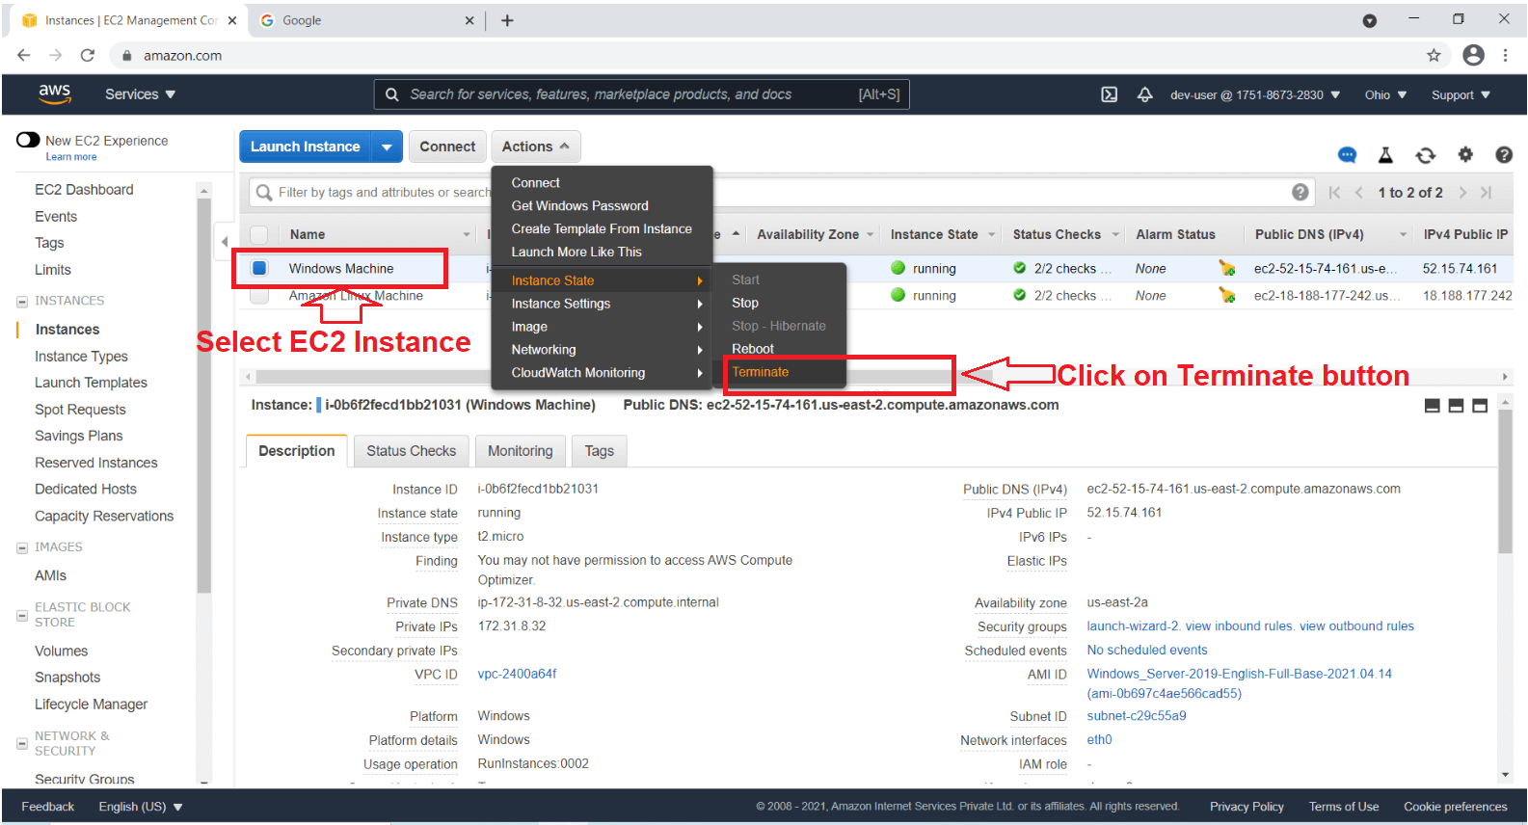This screenshot has height=825, width=1528.
Task: Open the Support dropdown
Action: click(x=1461, y=94)
